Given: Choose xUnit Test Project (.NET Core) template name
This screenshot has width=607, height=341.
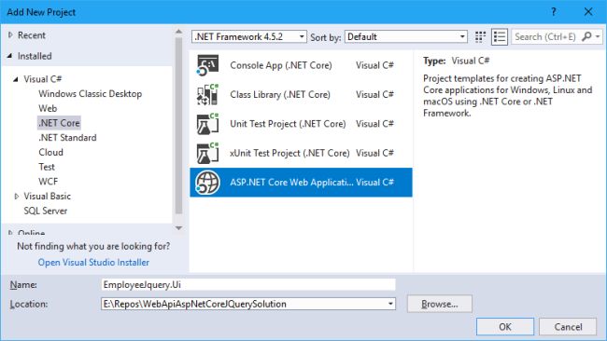Looking at the screenshot, I should pyautogui.click(x=289, y=154).
